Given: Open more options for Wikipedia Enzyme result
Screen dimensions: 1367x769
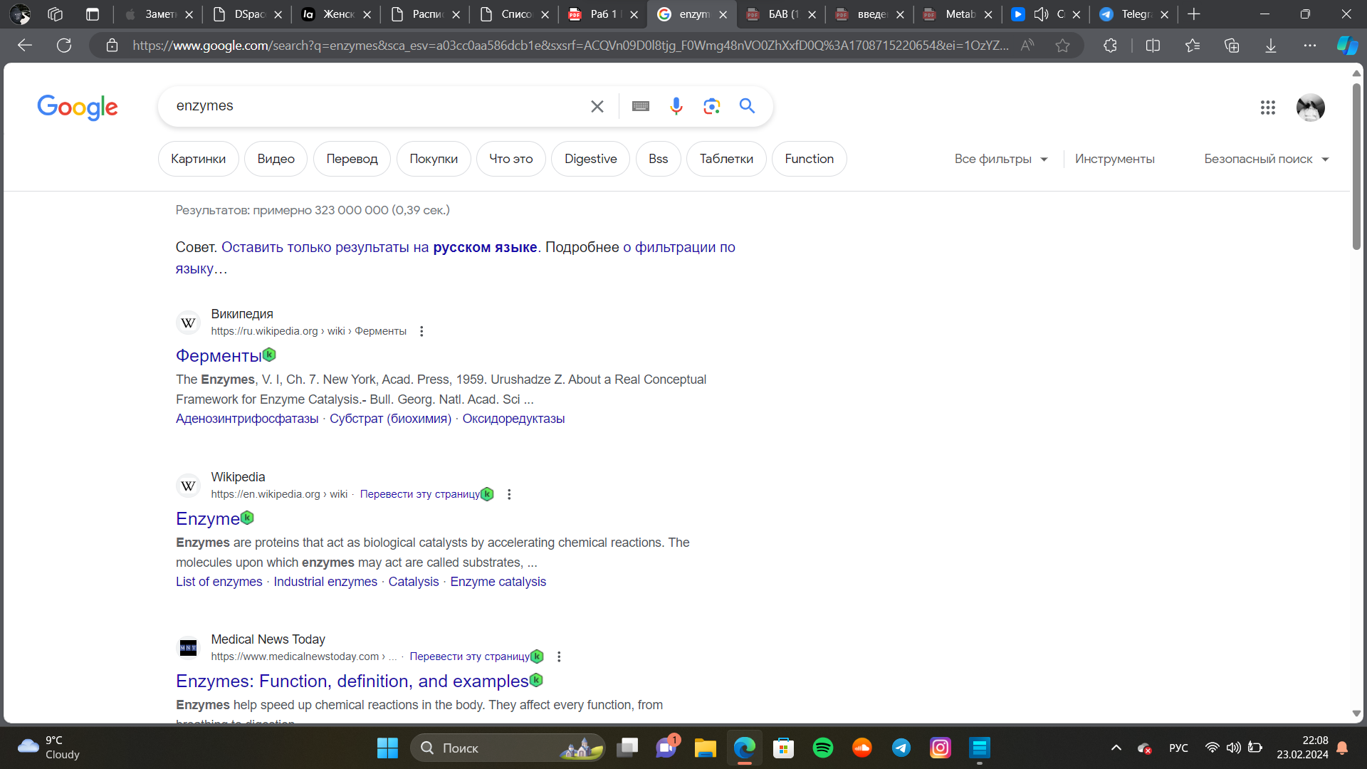Looking at the screenshot, I should coord(509,494).
